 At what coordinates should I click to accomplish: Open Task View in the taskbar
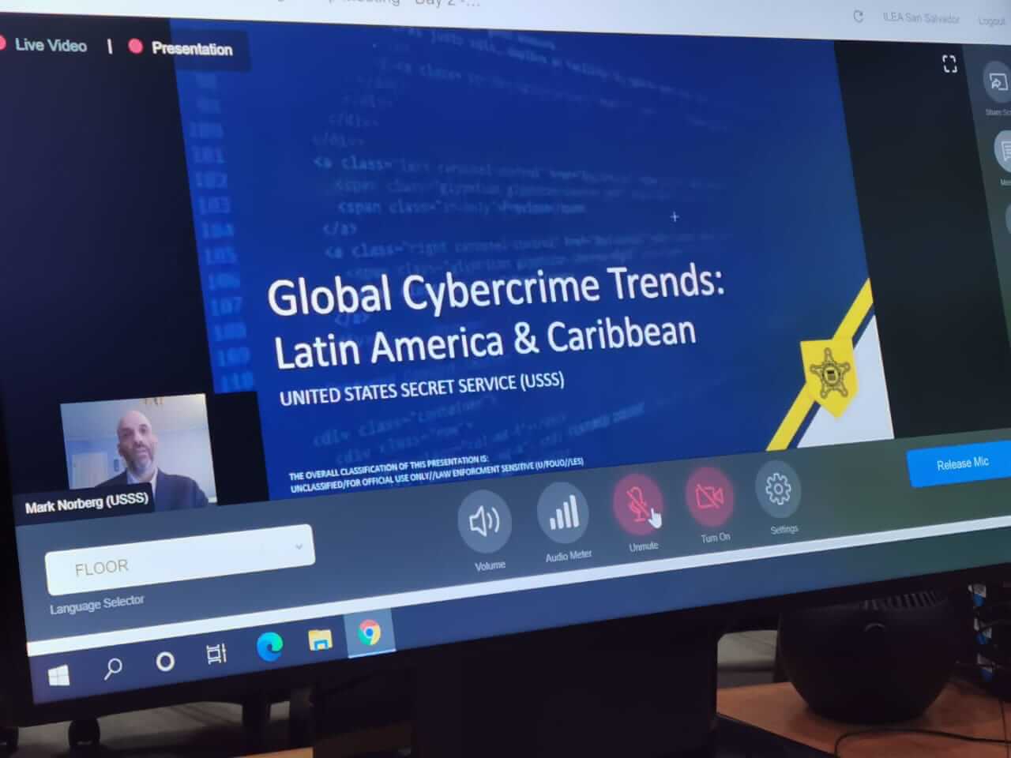click(216, 653)
